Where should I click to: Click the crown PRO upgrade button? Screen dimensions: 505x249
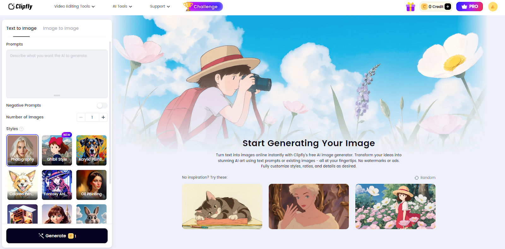[x=469, y=7]
